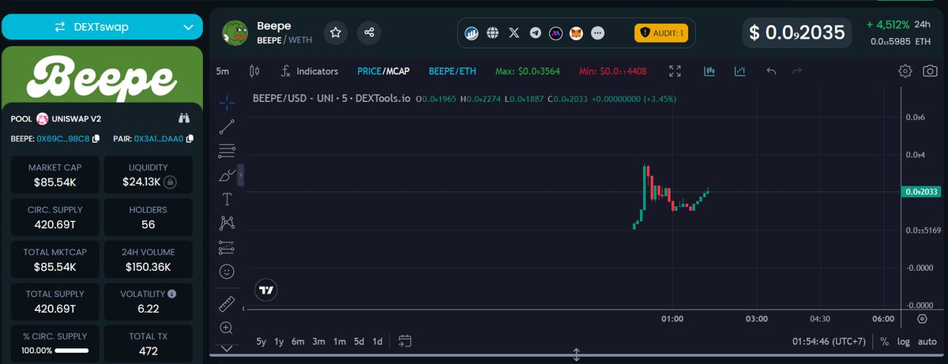Activate the zoom in tool
This screenshot has height=364, width=948.
coord(227,328)
